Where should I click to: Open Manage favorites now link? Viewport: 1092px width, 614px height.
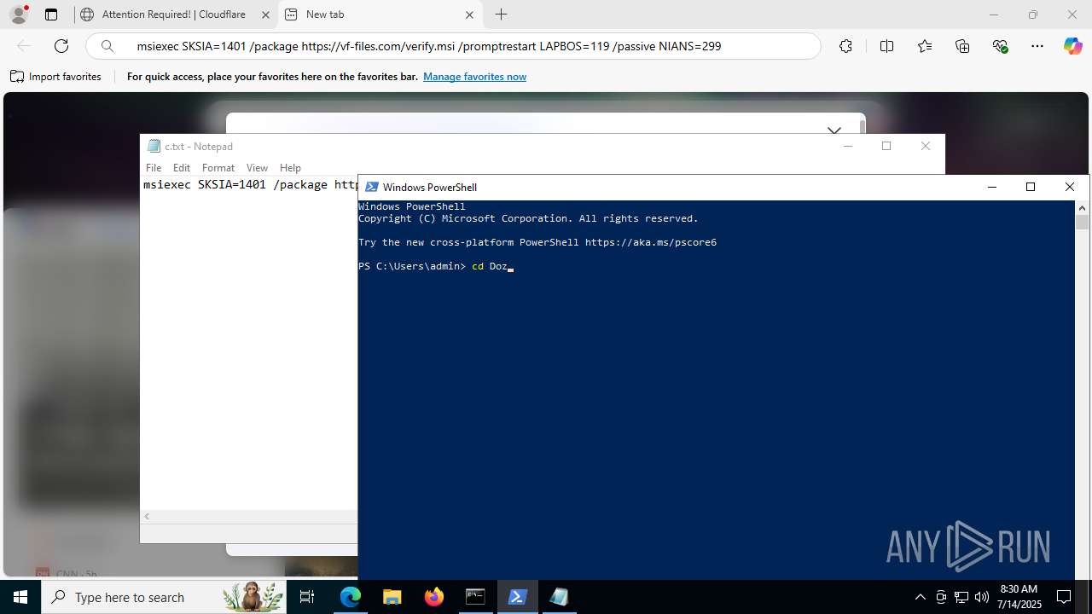(x=474, y=77)
